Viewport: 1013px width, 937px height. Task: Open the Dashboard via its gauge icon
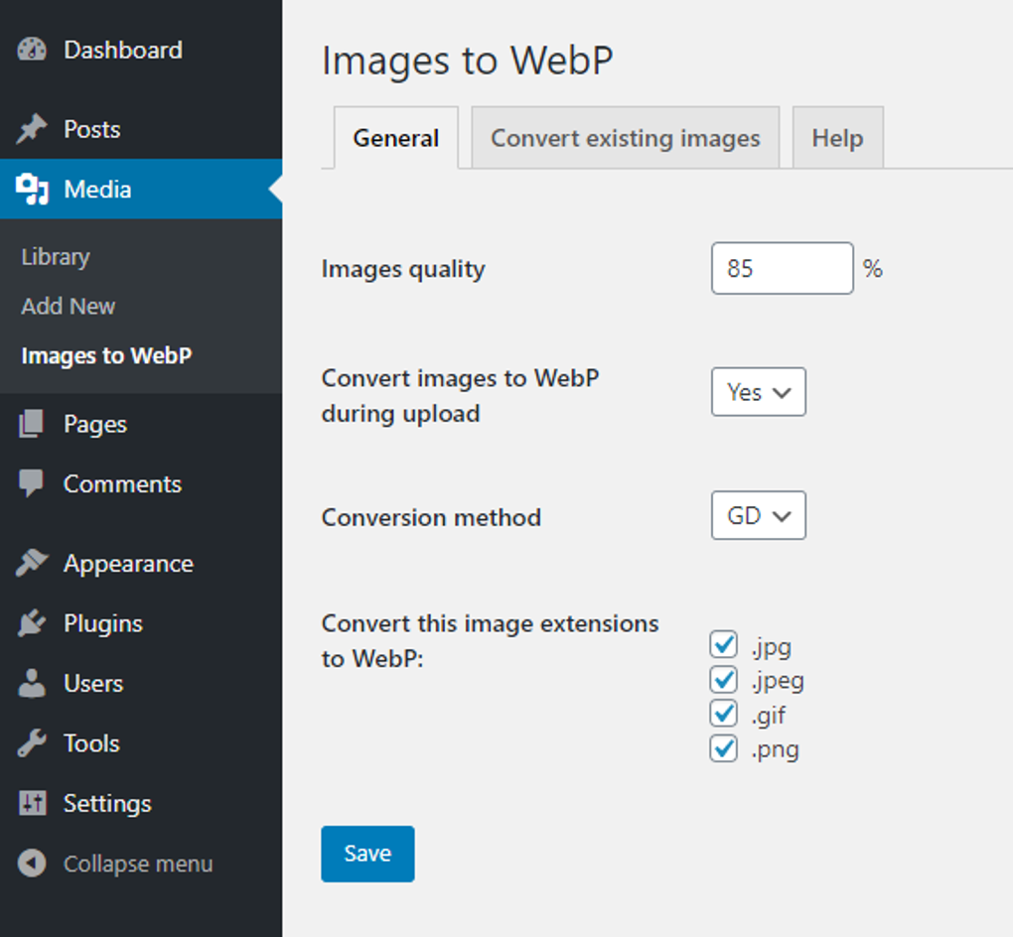tap(32, 50)
